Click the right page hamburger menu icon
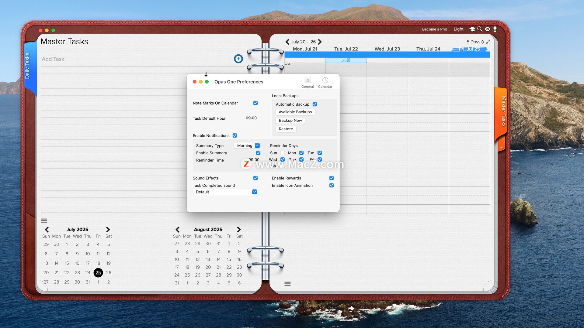 click(x=287, y=284)
